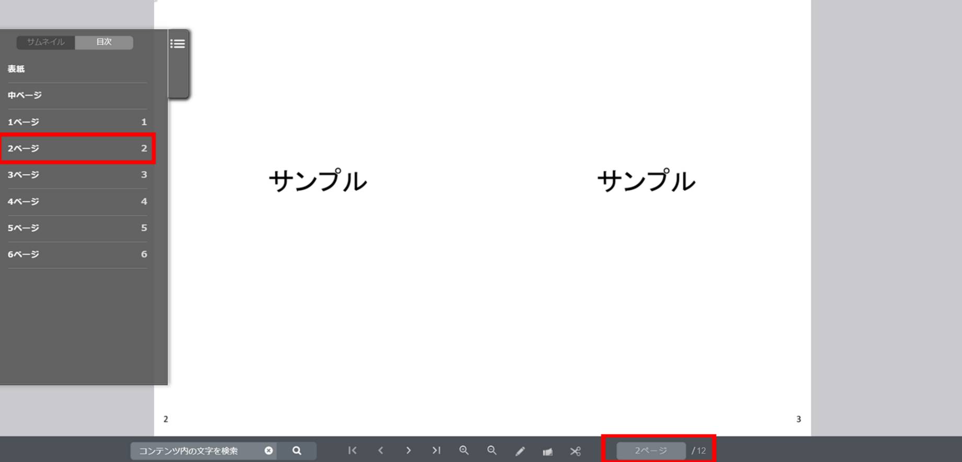Image resolution: width=962 pixels, height=462 pixels.
Task: Select the pen annotation tool
Action: point(520,451)
